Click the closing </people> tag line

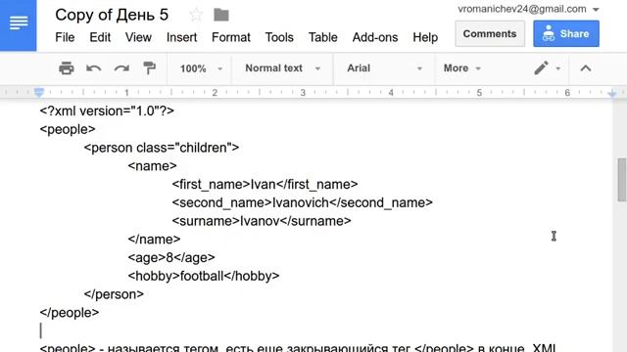[70, 313]
